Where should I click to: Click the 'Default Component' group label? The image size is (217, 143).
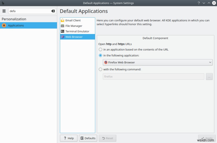click(155, 38)
